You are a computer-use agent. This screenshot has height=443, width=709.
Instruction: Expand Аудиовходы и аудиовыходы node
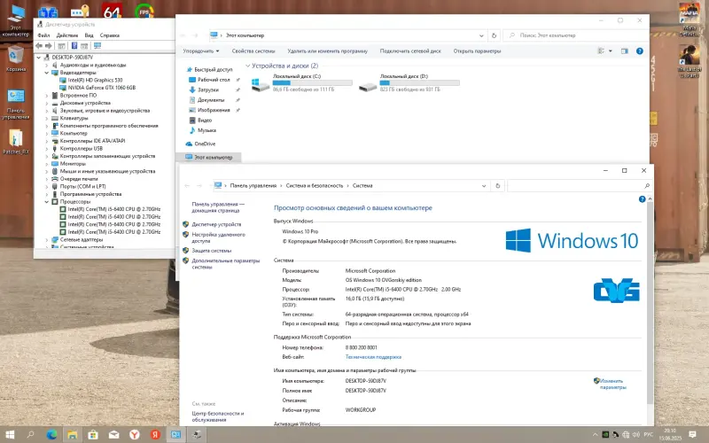point(47,65)
